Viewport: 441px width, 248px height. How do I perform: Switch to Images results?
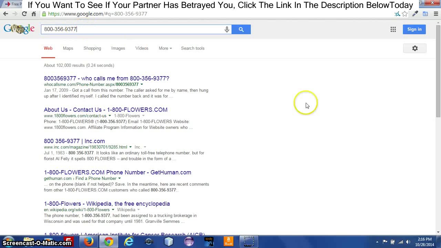[x=118, y=48]
